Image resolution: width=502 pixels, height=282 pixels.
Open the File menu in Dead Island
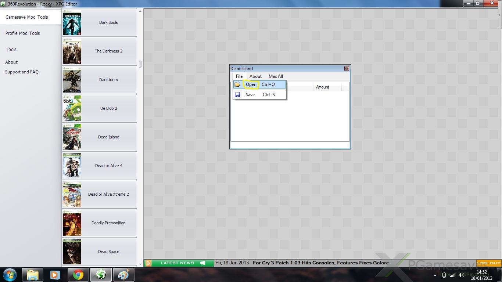239,76
